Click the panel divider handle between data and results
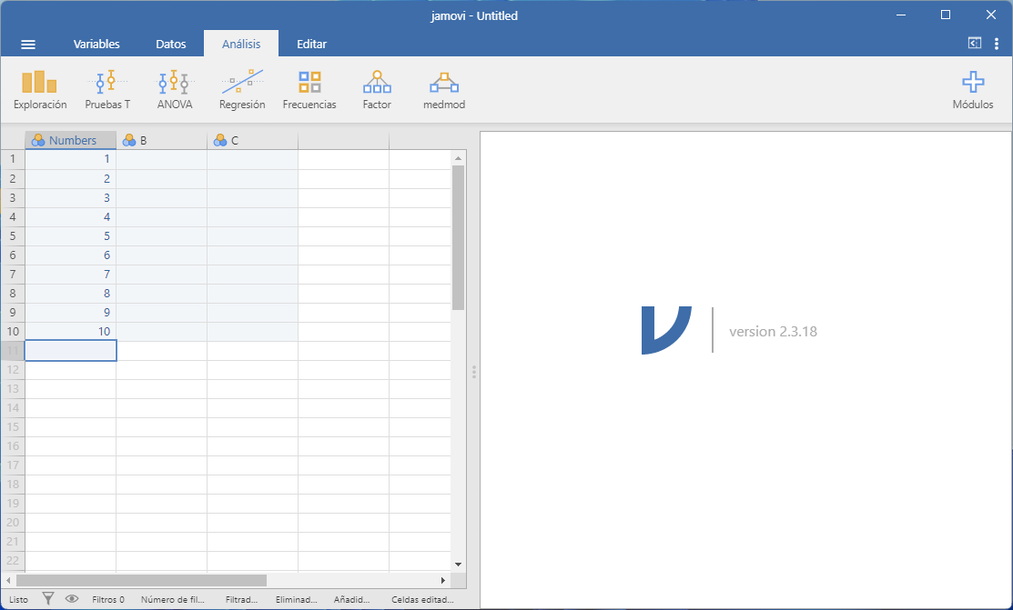This screenshot has width=1013, height=610. (473, 372)
